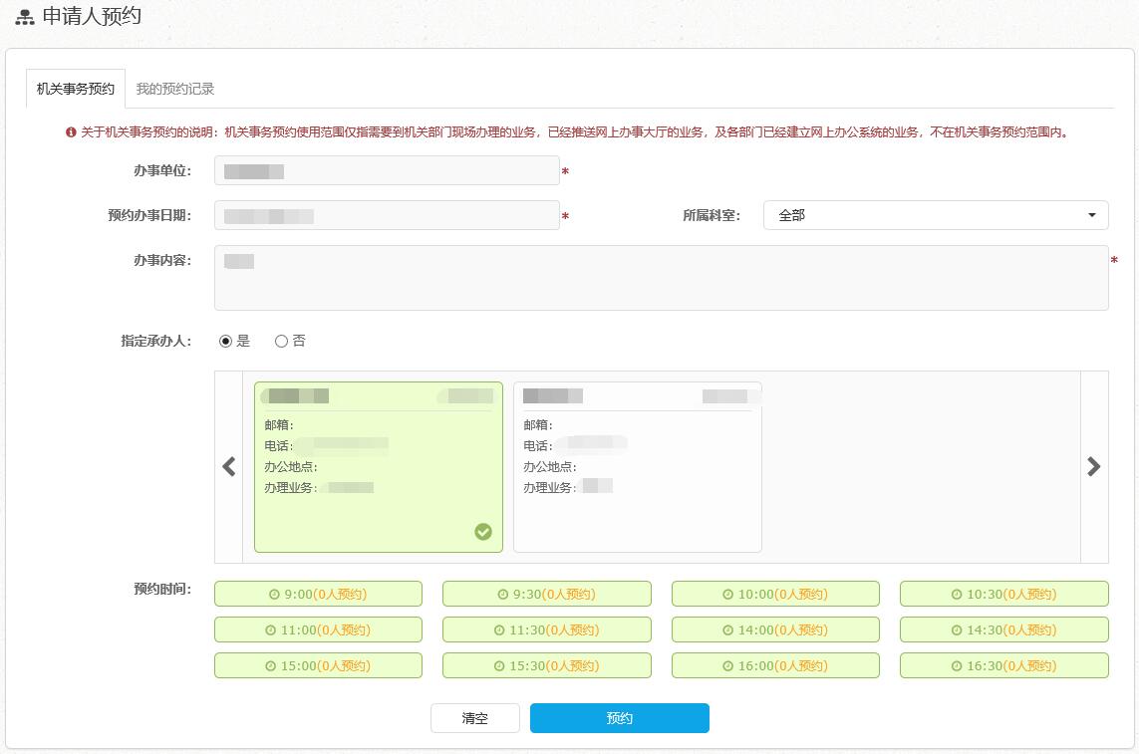Choose the 10:00 time slot

click(776, 594)
